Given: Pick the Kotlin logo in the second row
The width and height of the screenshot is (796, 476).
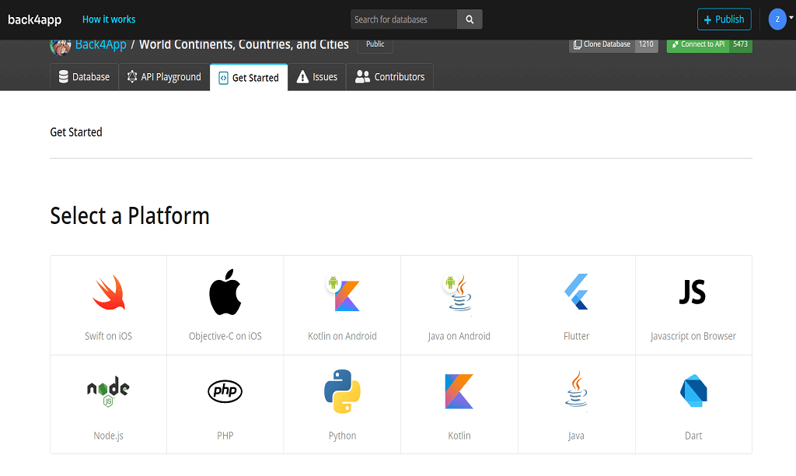Looking at the screenshot, I should pyautogui.click(x=459, y=391).
